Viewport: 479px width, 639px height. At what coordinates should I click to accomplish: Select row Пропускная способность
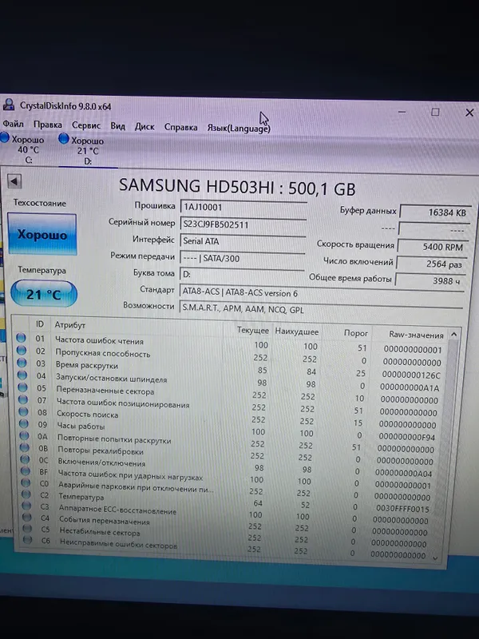(230, 355)
